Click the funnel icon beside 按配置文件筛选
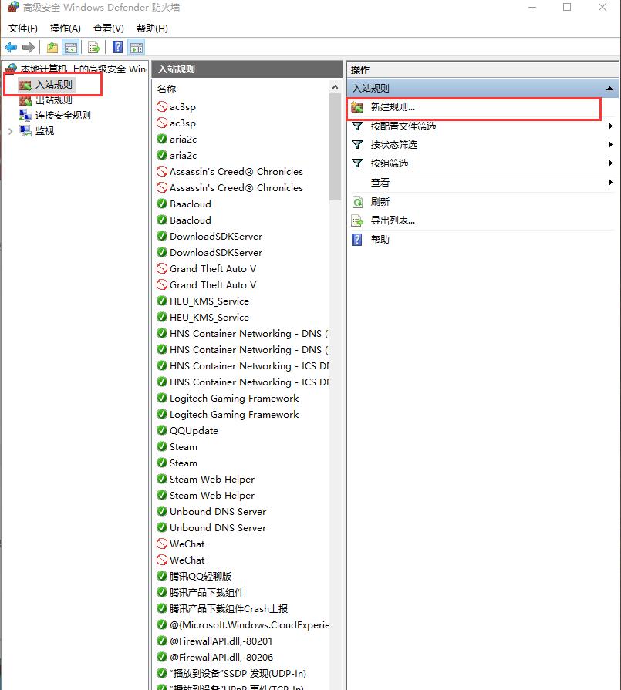Viewport: 621px width, 690px height. (x=357, y=126)
